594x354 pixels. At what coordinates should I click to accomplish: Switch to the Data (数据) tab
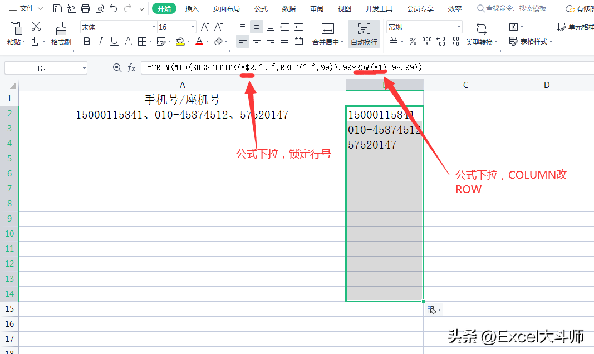coord(289,8)
